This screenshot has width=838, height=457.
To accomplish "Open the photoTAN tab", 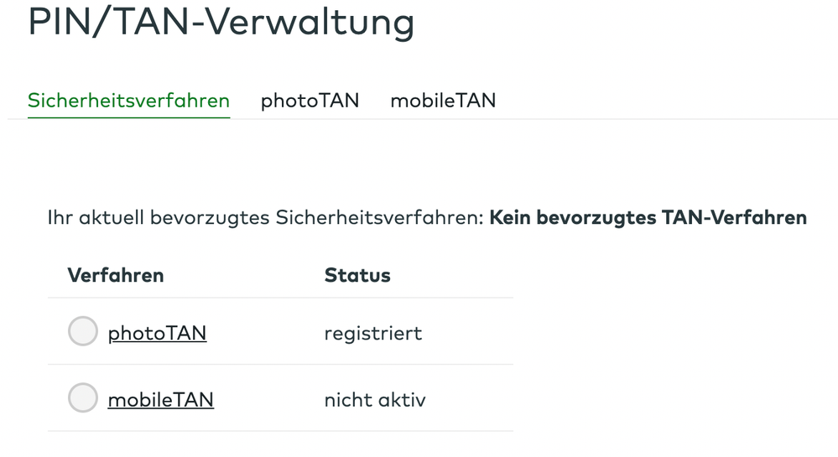I will coord(310,101).
